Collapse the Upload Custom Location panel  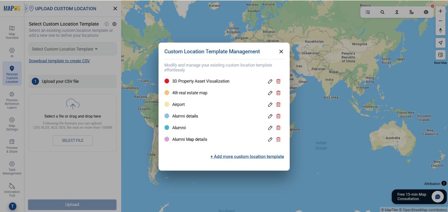click(x=115, y=8)
